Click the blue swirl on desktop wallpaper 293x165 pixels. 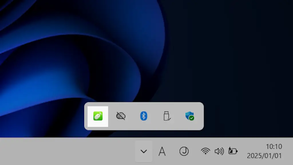(86, 57)
